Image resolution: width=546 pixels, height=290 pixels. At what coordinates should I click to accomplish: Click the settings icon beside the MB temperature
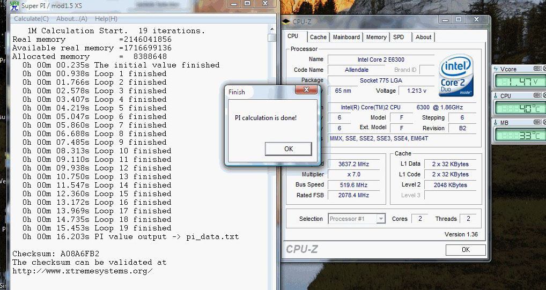(x=537, y=122)
